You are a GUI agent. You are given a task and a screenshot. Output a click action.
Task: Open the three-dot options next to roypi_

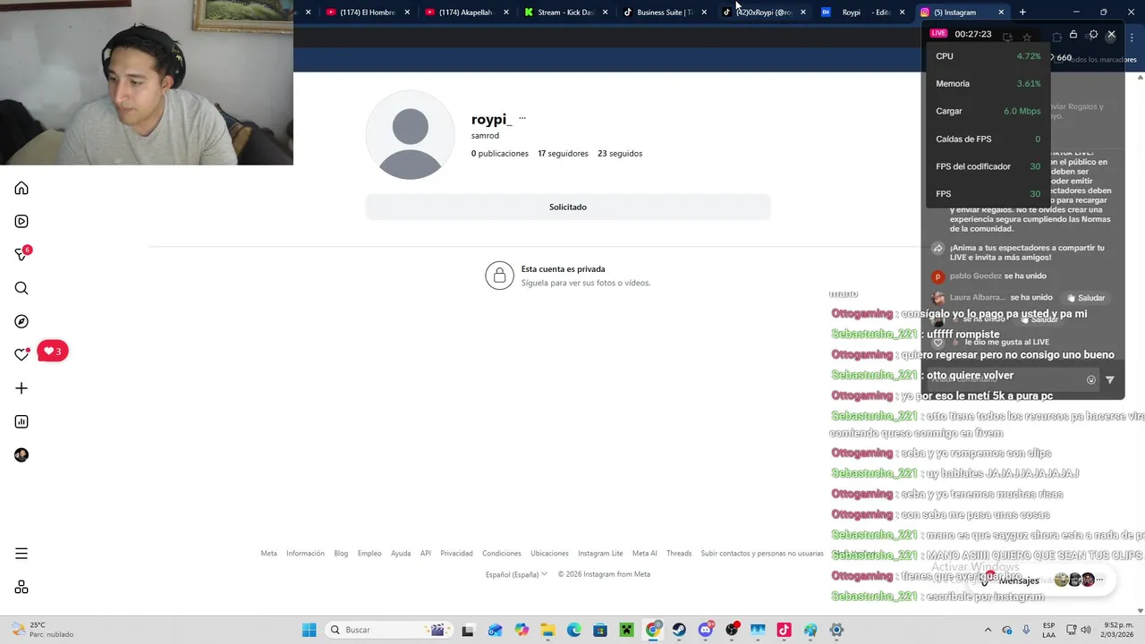(522, 118)
